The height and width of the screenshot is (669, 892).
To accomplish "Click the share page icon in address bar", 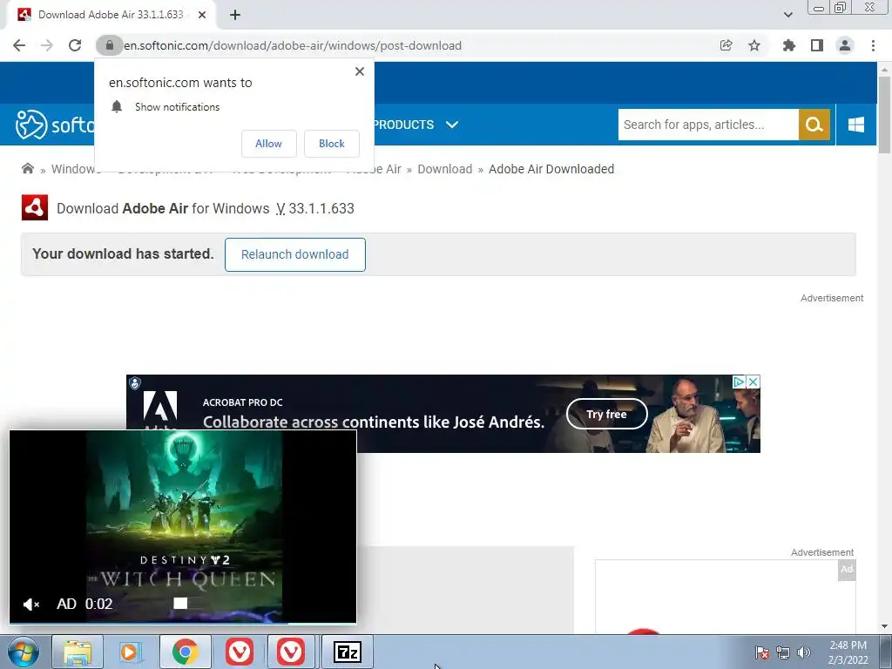I will click(726, 45).
